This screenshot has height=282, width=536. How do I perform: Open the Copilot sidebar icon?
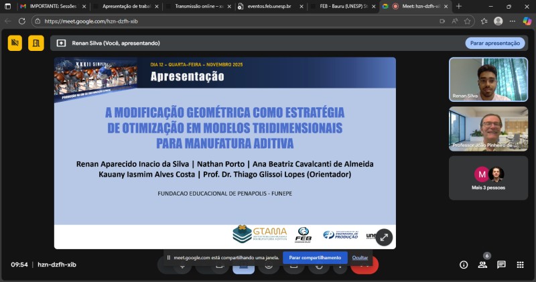tap(527, 21)
